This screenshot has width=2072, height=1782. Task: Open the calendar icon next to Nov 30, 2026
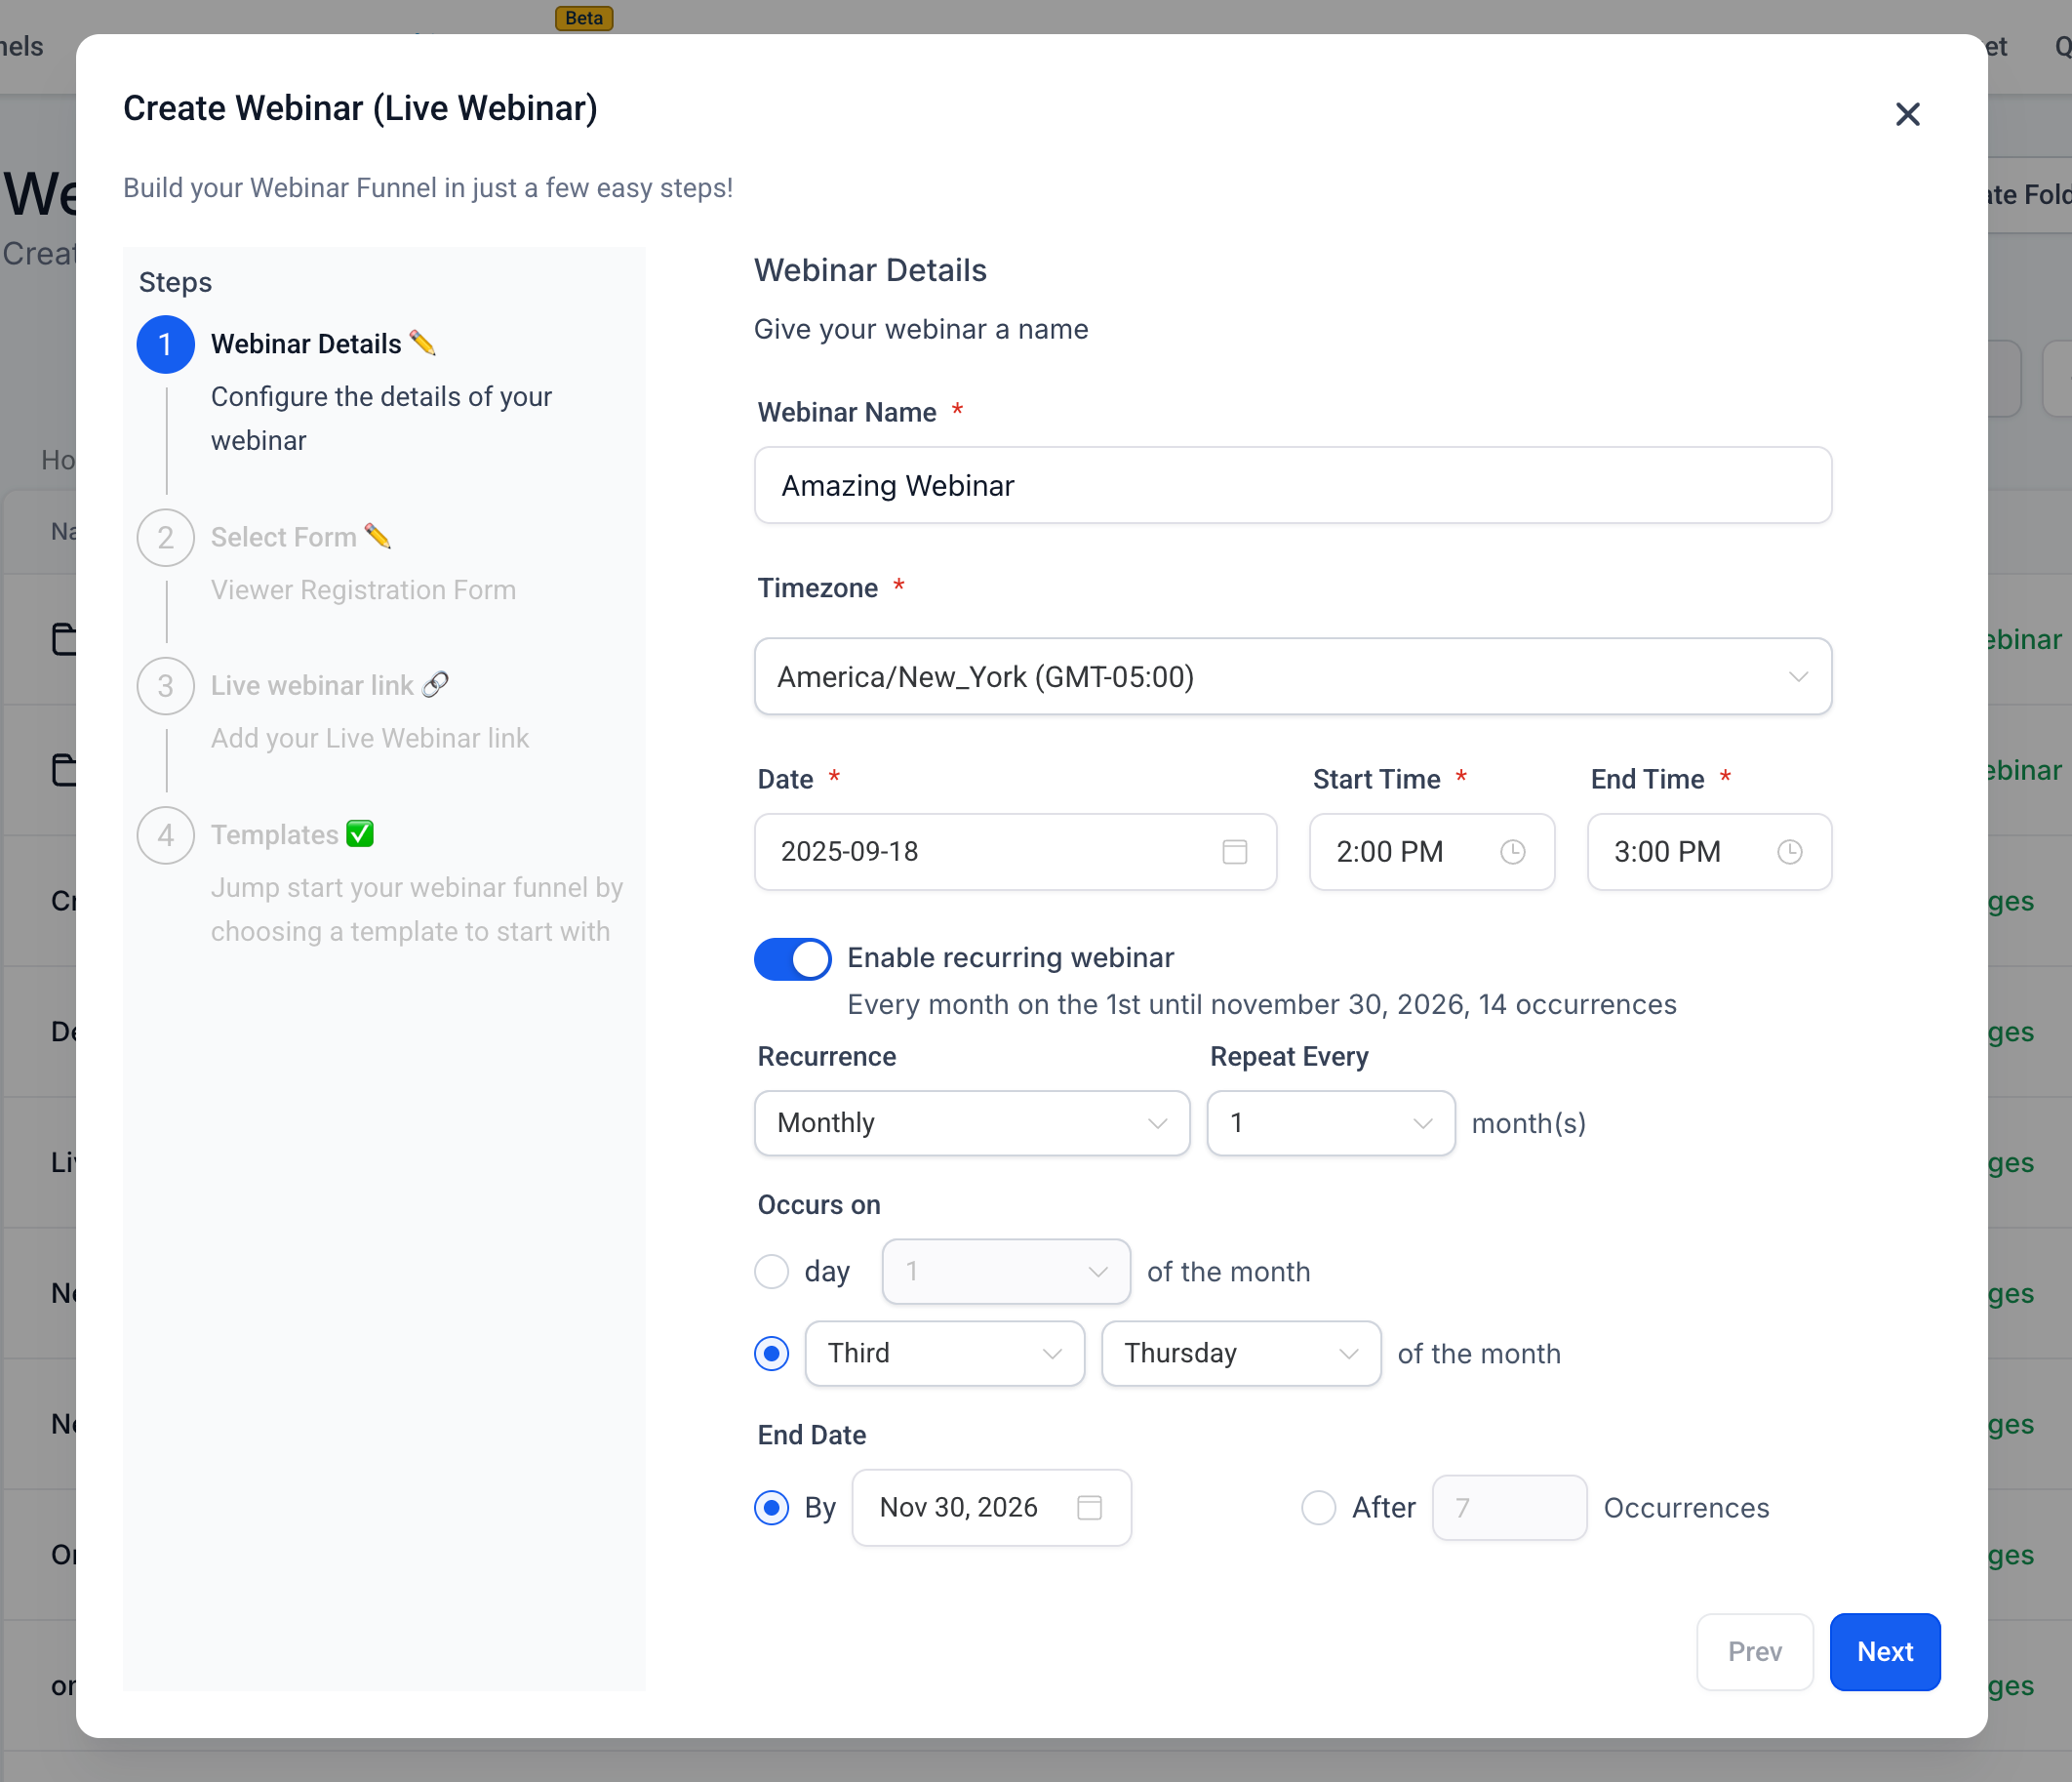click(1091, 1508)
